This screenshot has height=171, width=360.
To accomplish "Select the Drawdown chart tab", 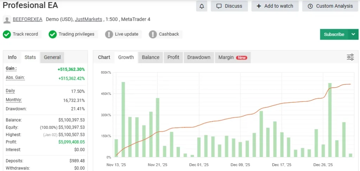I will 199,57.
